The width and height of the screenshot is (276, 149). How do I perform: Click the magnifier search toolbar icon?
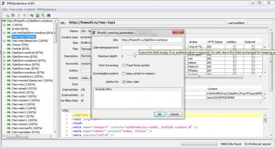click(43, 15)
